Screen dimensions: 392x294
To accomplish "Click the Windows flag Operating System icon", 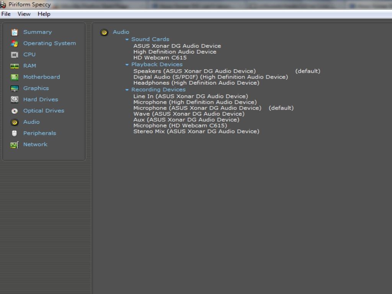I will [15, 44].
